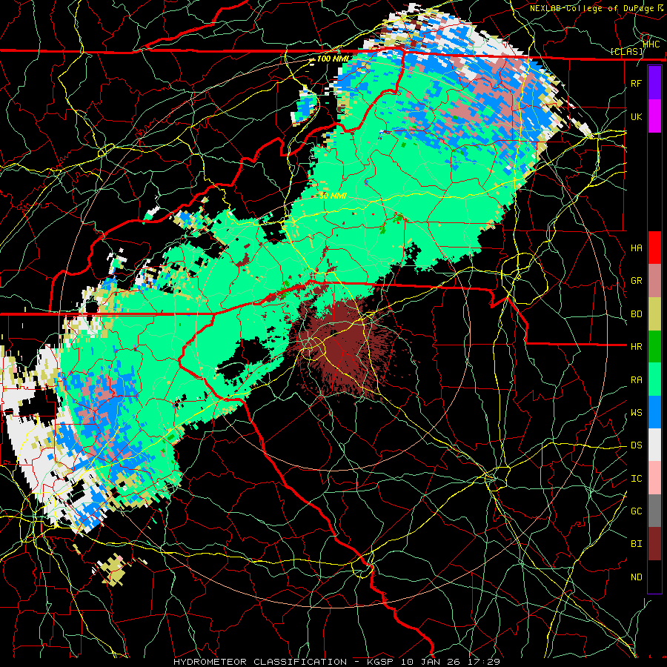Click the HYDROMETEOR CLASSIFICATION KGSP title text
The height and width of the screenshot is (667, 667).
pos(336,662)
